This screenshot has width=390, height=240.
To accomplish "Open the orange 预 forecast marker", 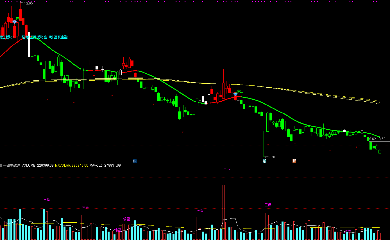I will pyautogui.click(x=294, y=161).
